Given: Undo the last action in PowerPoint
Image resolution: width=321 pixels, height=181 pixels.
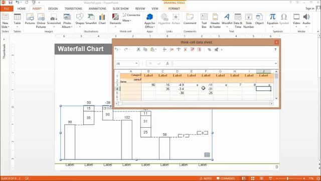Looking at the screenshot, I should pyautogui.click(x=18, y=3).
